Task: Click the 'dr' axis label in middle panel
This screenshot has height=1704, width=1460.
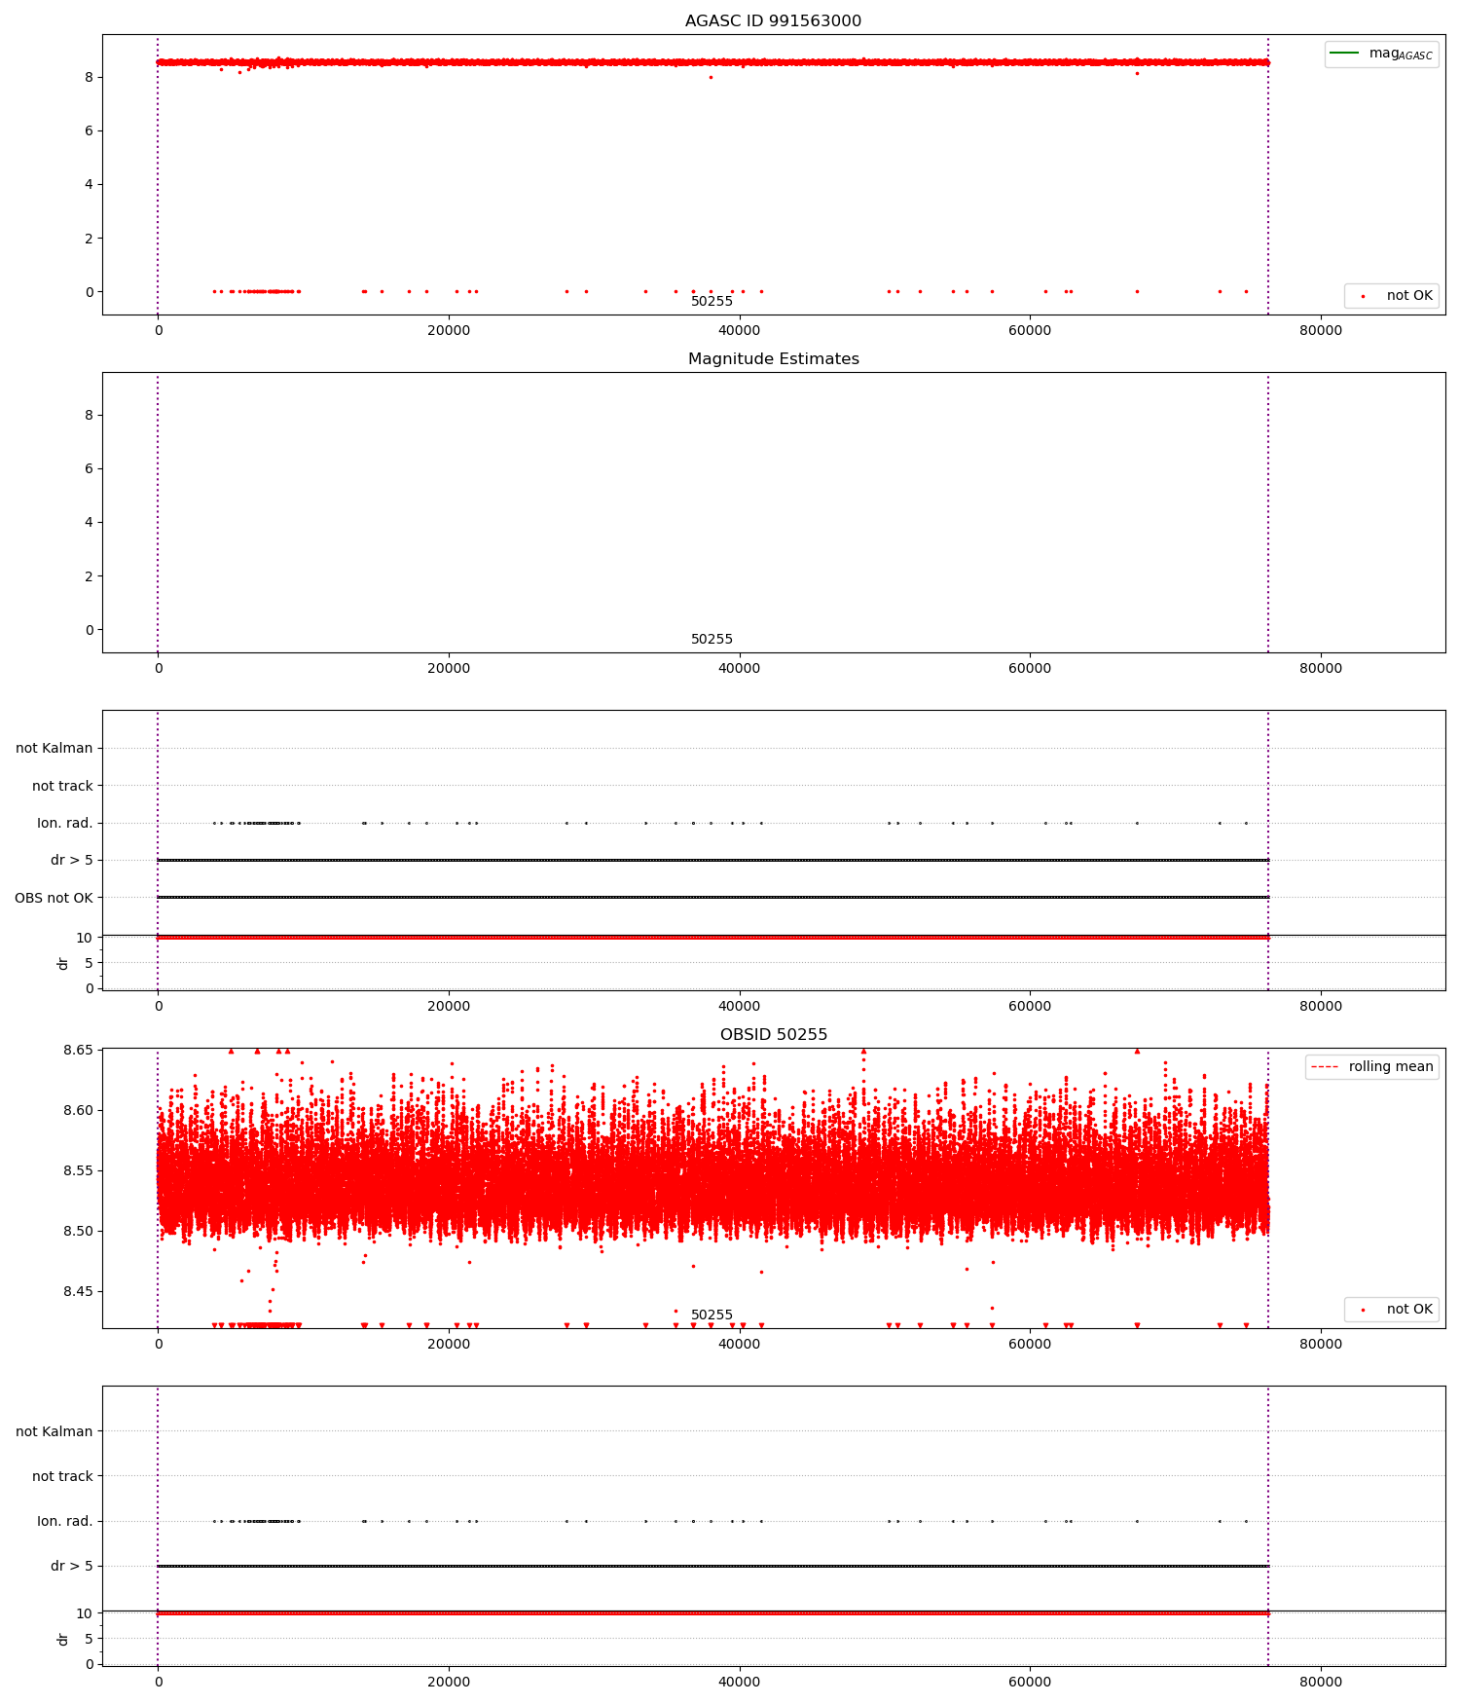Action: pyautogui.click(x=63, y=963)
